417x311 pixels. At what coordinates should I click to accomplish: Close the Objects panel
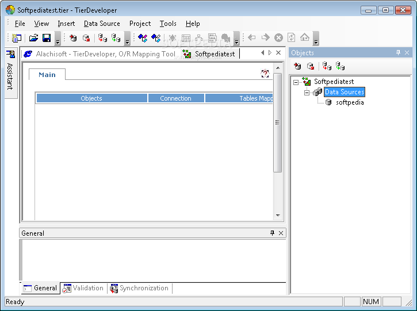coord(407,53)
